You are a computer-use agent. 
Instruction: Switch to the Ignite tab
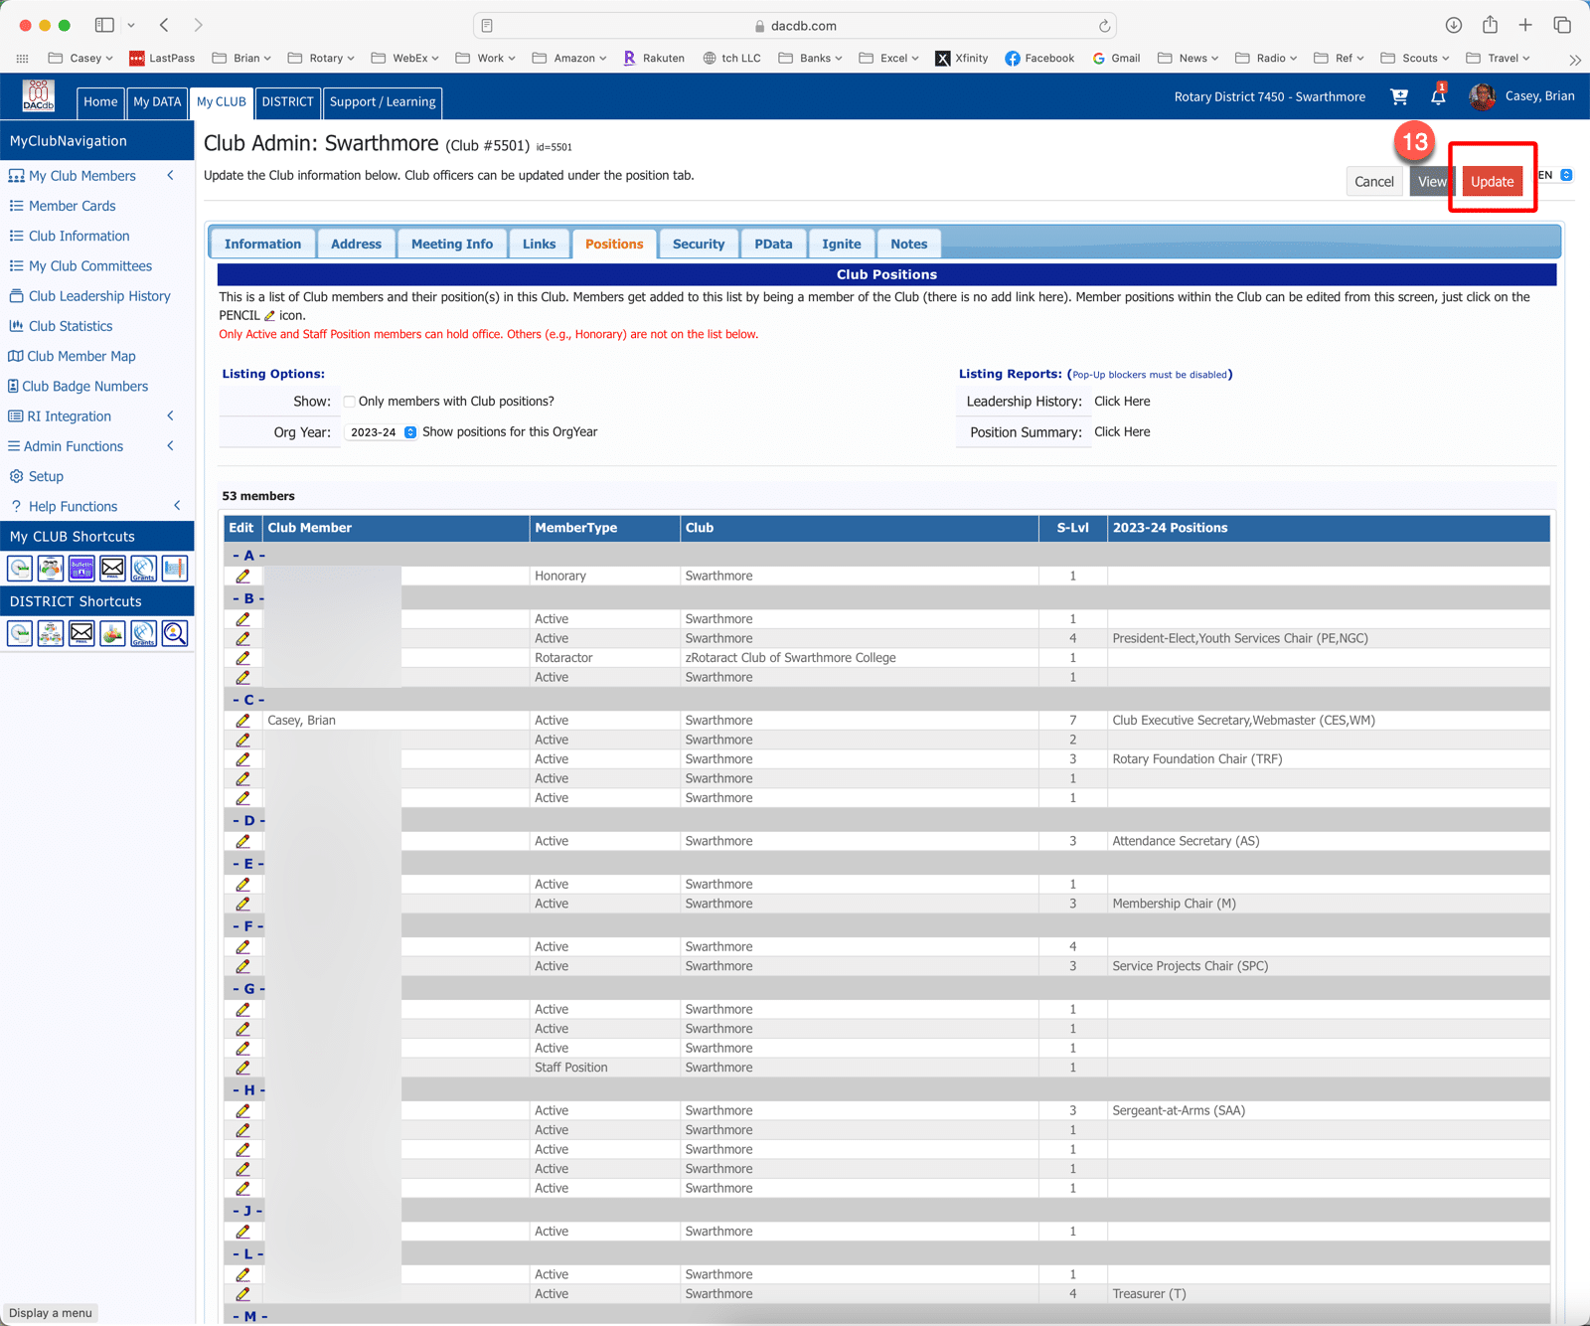pyautogui.click(x=842, y=244)
